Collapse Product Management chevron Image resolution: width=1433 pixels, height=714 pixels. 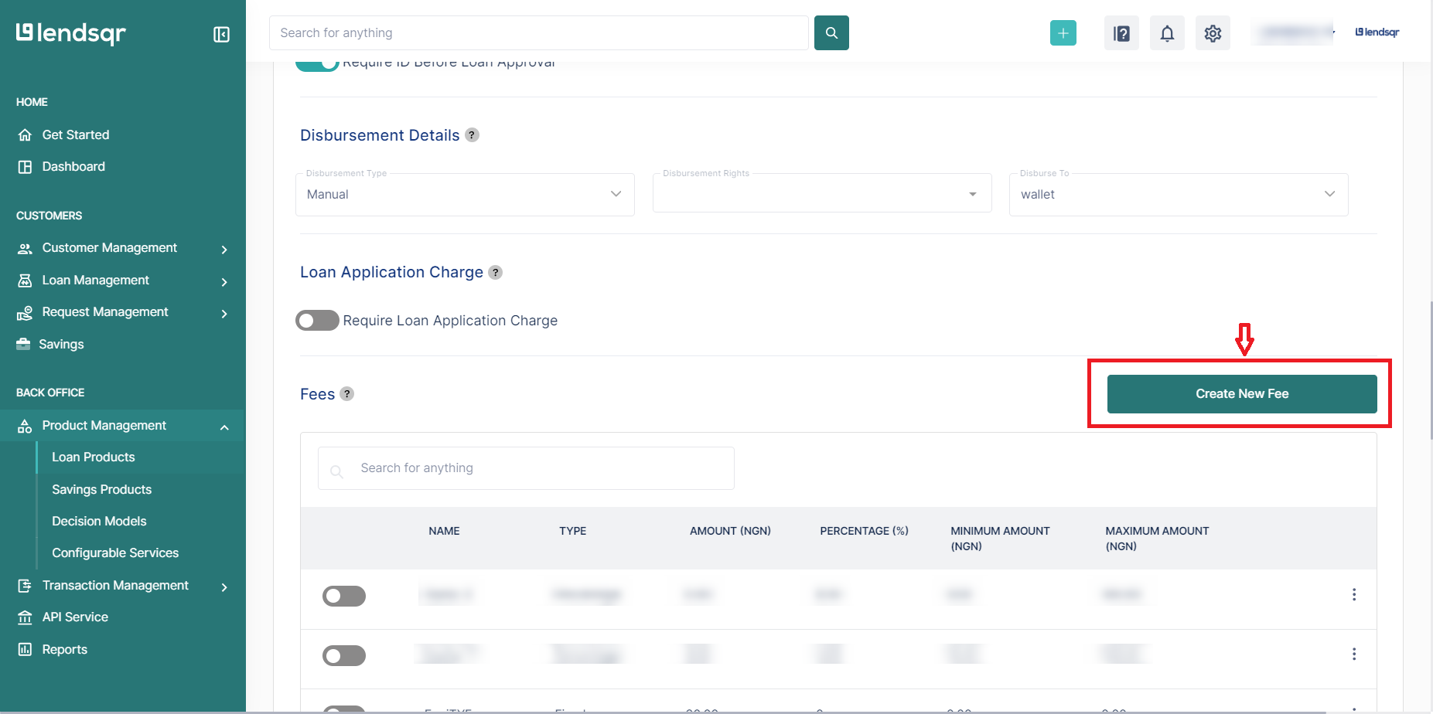[224, 427]
